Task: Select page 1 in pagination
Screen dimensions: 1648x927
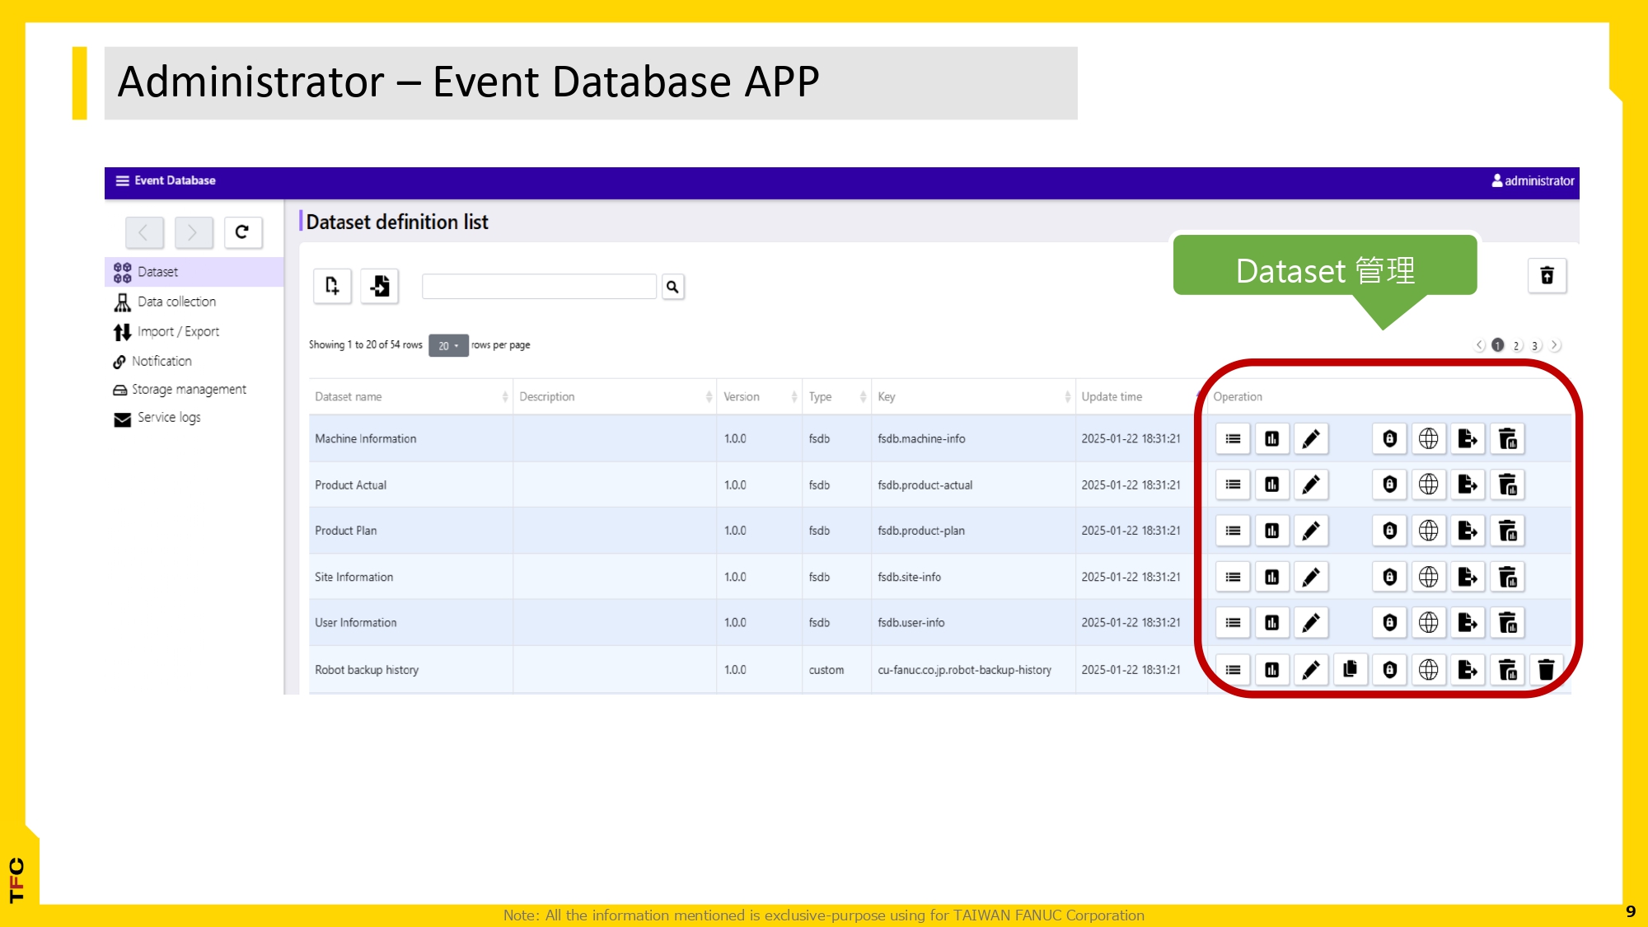Action: [1498, 345]
